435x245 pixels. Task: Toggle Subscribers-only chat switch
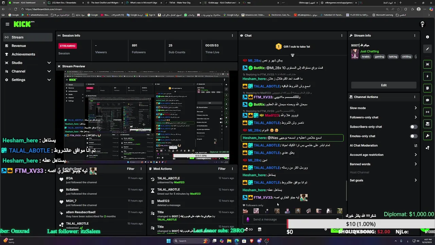pyautogui.click(x=413, y=127)
